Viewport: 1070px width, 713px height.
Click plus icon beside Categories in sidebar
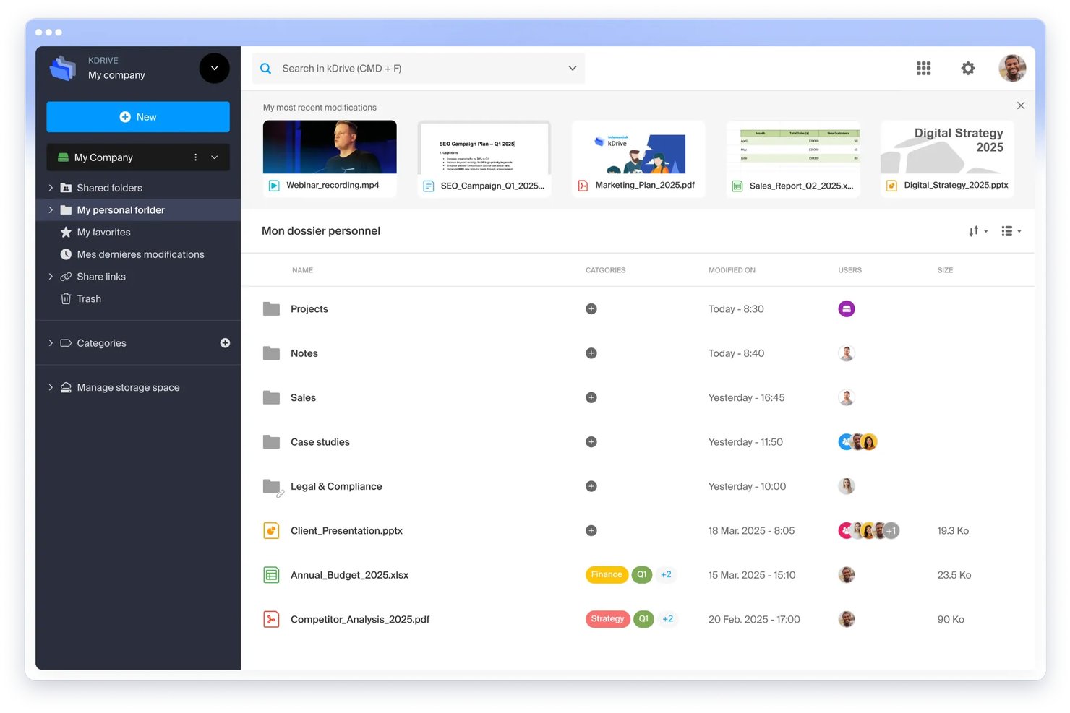pyautogui.click(x=225, y=343)
